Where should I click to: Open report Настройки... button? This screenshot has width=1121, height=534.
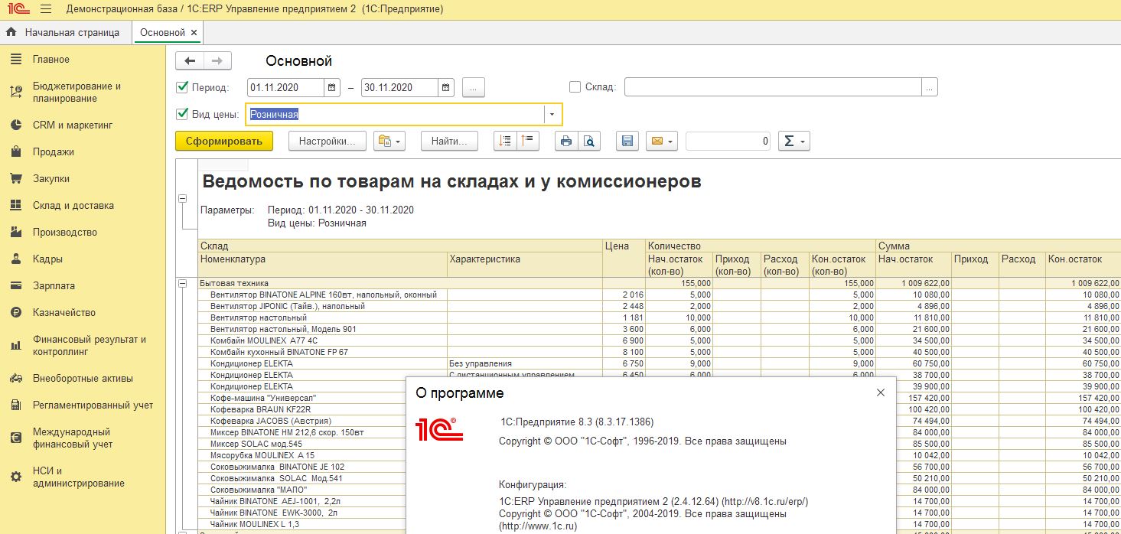(x=328, y=141)
